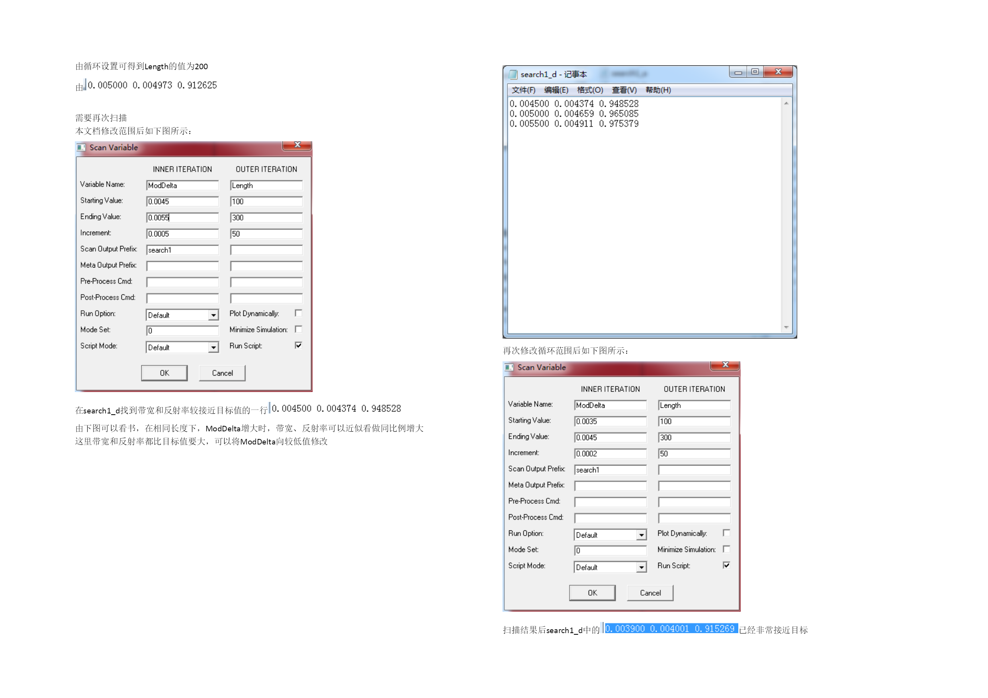Click the Length variable name field in right dialog
The image size is (988, 698).
tap(694, 405)
